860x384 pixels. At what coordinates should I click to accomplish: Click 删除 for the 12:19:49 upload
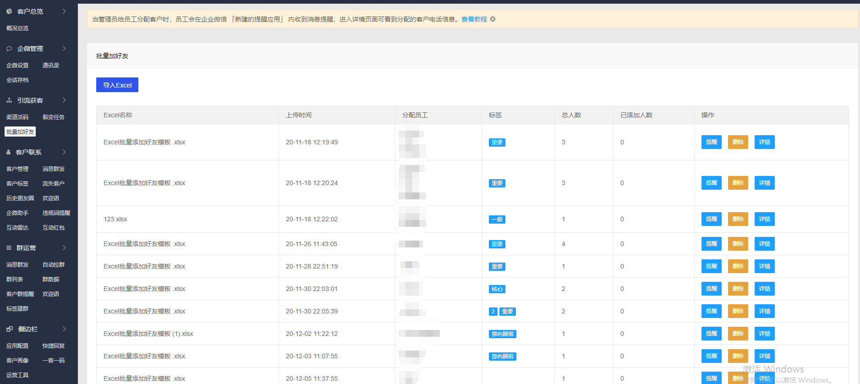pyautogui.click(x=738, y=142)
